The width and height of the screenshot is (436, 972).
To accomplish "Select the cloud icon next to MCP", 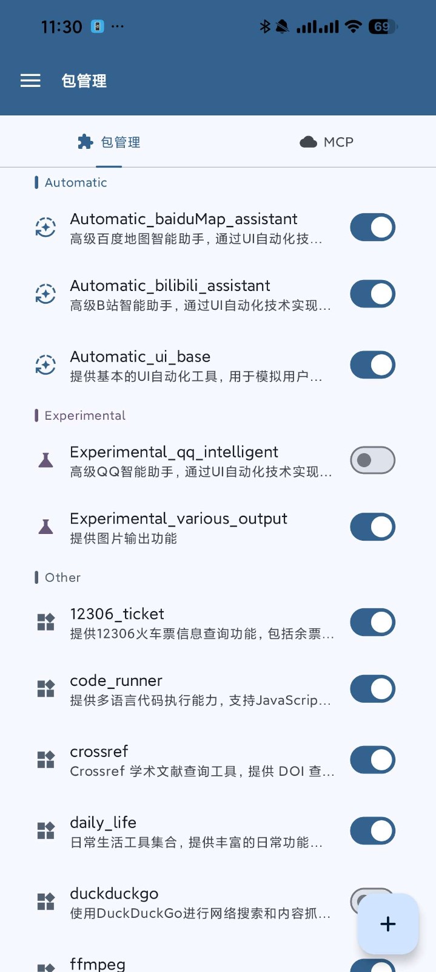I will (x=307, y=142).
